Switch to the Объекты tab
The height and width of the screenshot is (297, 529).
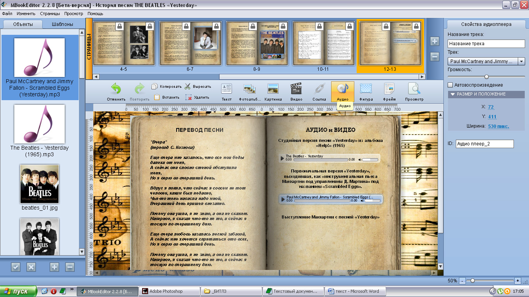click(x=23, y=24)
